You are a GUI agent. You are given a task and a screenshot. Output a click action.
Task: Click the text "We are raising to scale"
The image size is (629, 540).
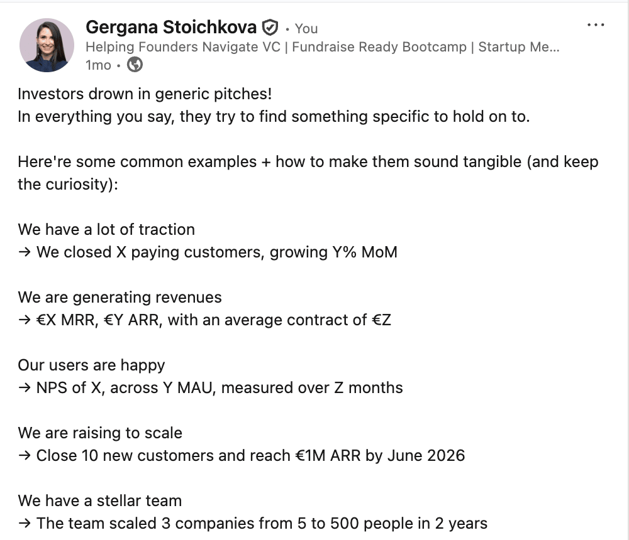point(100,433)
